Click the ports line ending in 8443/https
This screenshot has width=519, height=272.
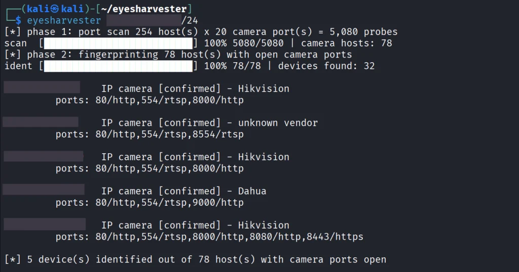tap(209, 237)
